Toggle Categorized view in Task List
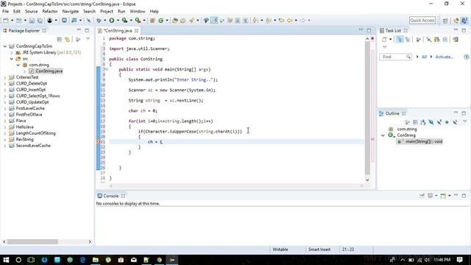This screenshot has height=265, width=471. tap(400, 39)
